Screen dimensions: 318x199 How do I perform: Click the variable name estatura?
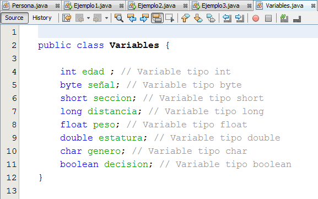[x=121, y=138]
